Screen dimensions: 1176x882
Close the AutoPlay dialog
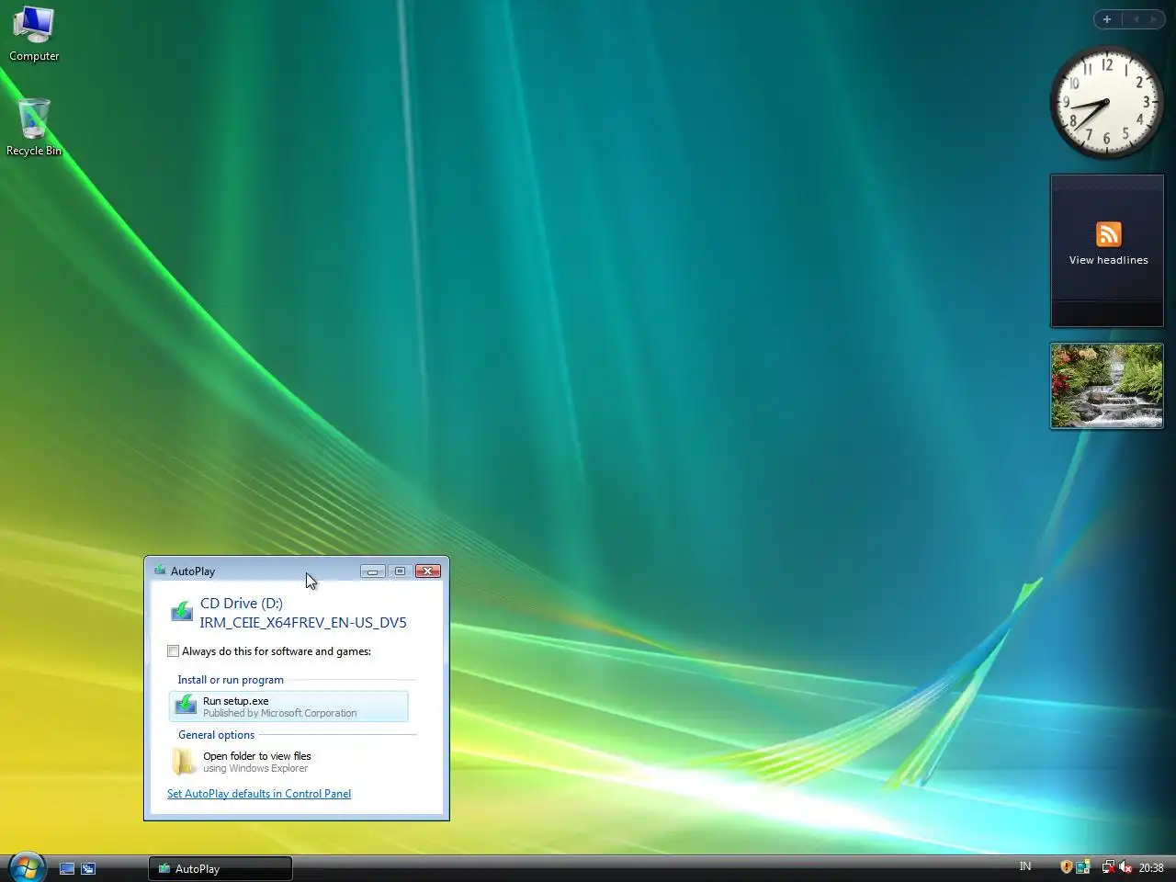click(427, 571)
